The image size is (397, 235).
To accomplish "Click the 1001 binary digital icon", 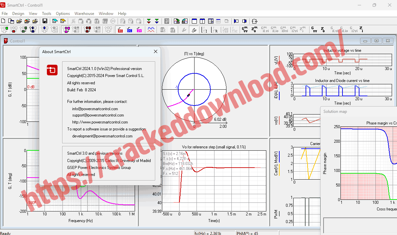I will click(167, 21).
